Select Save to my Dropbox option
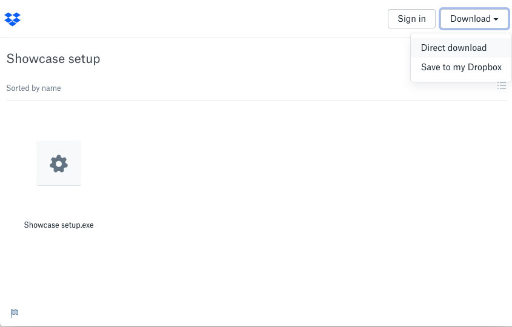Image resolution: width=512 pixels, height=327 pixels. 460,67
